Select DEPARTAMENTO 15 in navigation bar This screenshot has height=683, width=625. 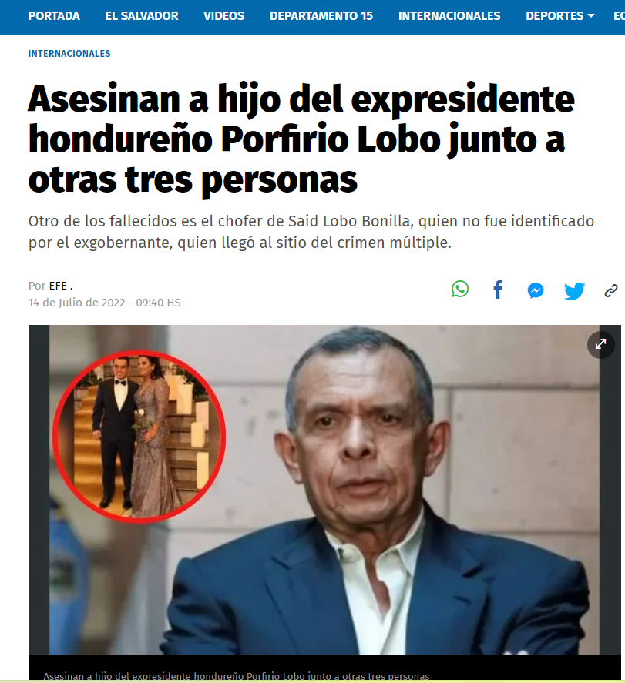[x=321, y=16]
